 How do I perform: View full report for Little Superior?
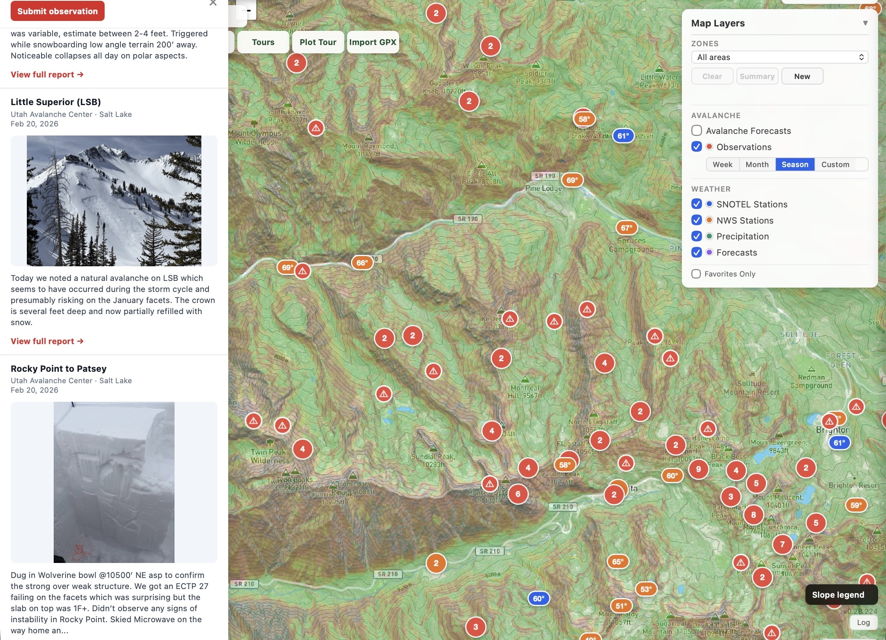(47, 341)
